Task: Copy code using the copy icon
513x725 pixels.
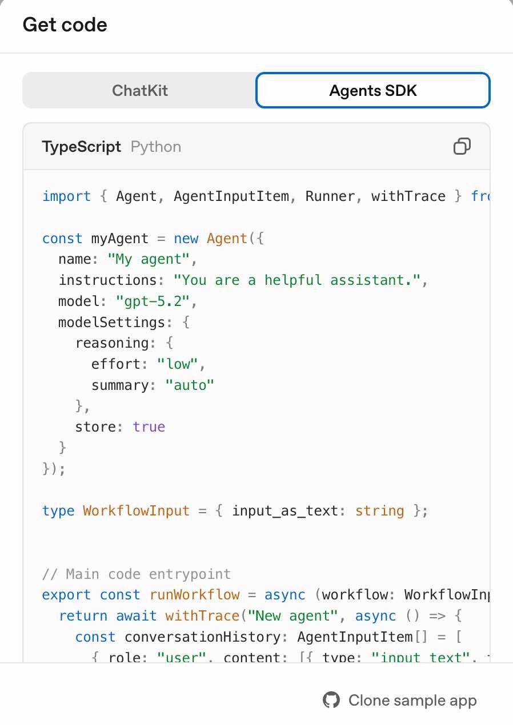Action: pyautogui.click(x=462, y=147)
